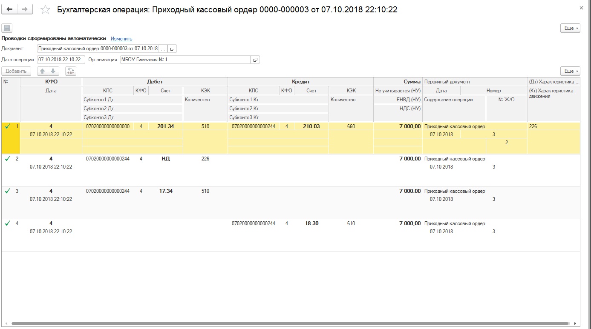Click the Дебет column header
This screenshot has height=329, width=591.
pyautogui.click(x=155, y=81)
